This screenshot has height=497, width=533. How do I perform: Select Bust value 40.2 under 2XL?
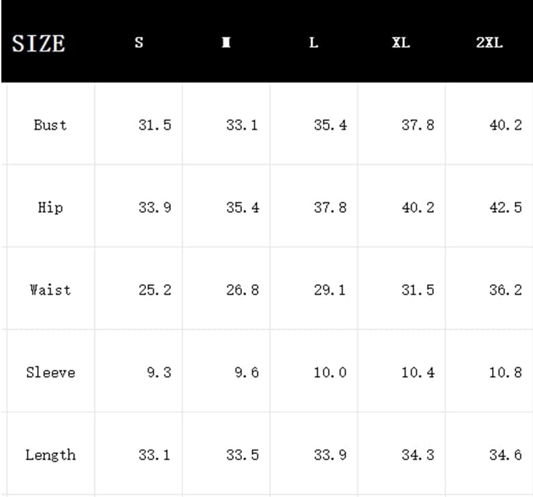coord(506,125)
